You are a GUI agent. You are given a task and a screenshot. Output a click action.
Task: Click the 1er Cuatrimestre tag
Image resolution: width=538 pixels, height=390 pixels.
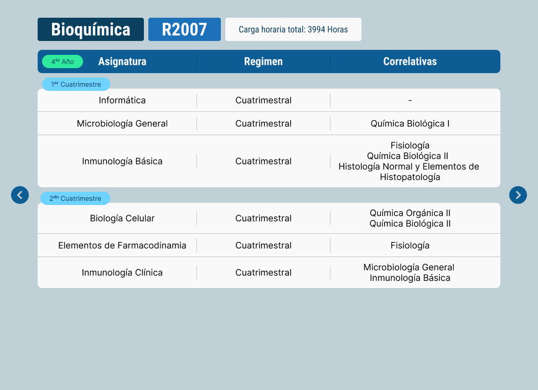coord(76,84)
